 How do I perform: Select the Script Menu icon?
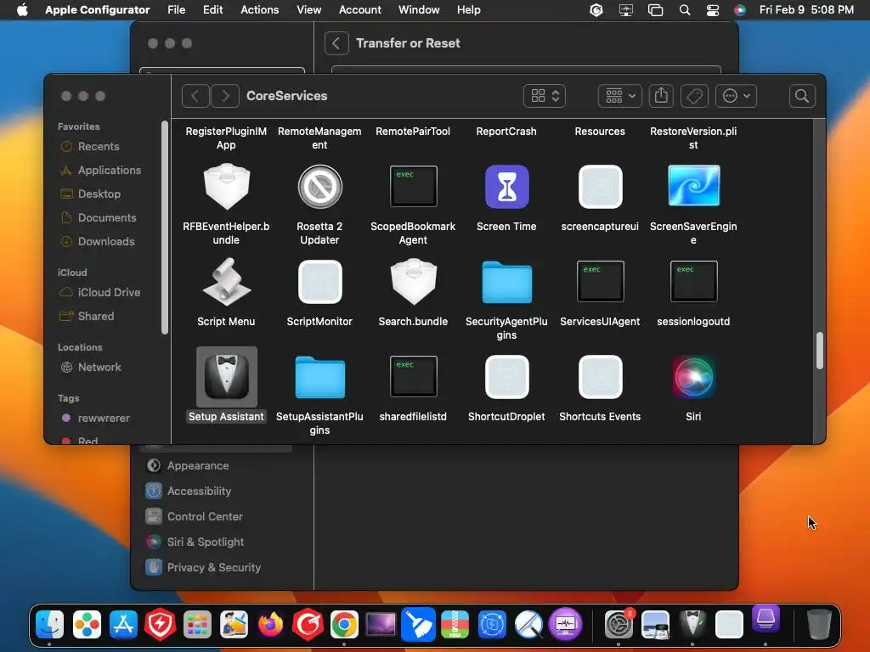[x=226, y=282]
